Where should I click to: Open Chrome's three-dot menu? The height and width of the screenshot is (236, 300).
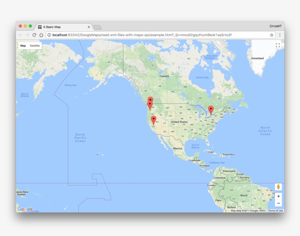[280, 35]
